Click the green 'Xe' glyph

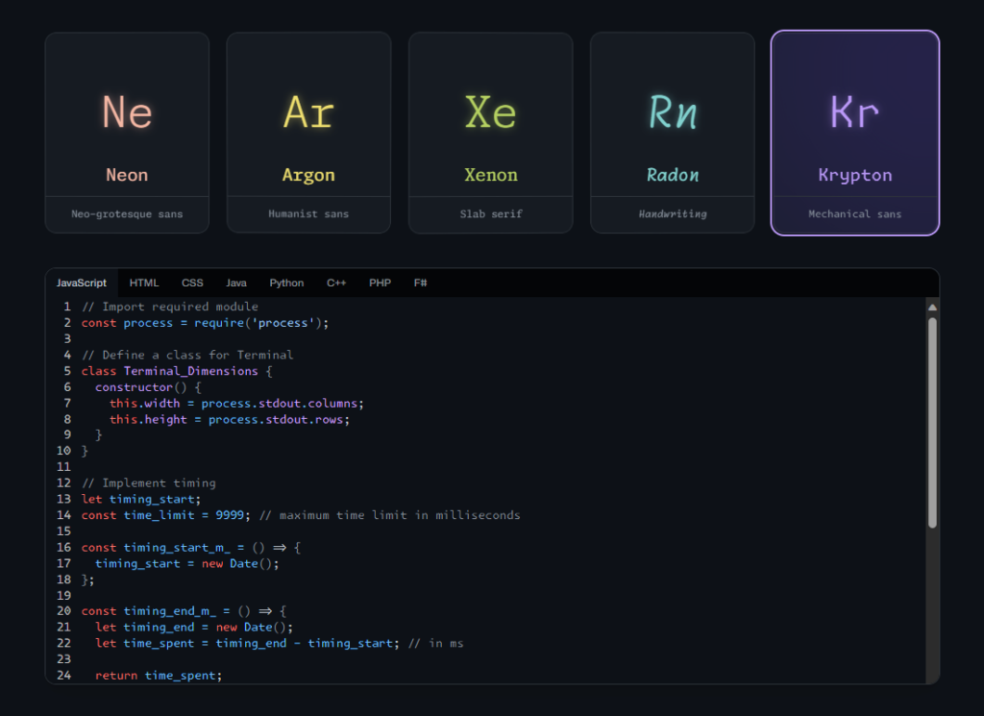(x=490, y=112)
